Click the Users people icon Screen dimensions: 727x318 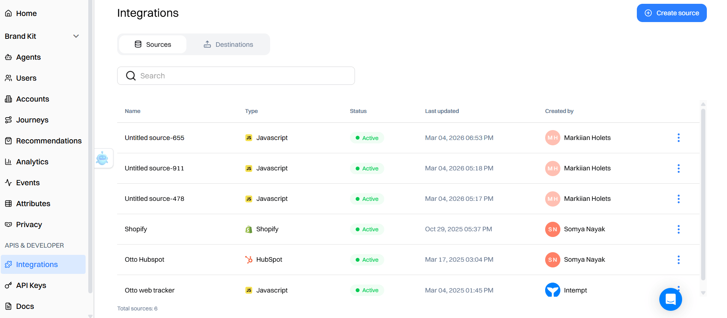click(x=8, y=78)
